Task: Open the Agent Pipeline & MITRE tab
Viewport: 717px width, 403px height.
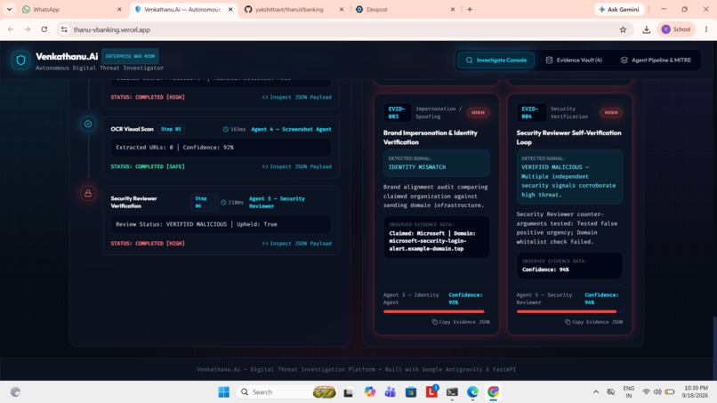Action: pyautogui.click(x=656, y=60)
